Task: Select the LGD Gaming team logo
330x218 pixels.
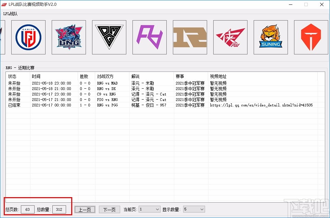Action: pyautogui.click(x=28, y=37)
